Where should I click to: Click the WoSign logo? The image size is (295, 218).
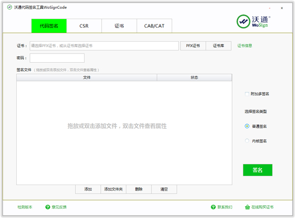(x=253, y=22)
